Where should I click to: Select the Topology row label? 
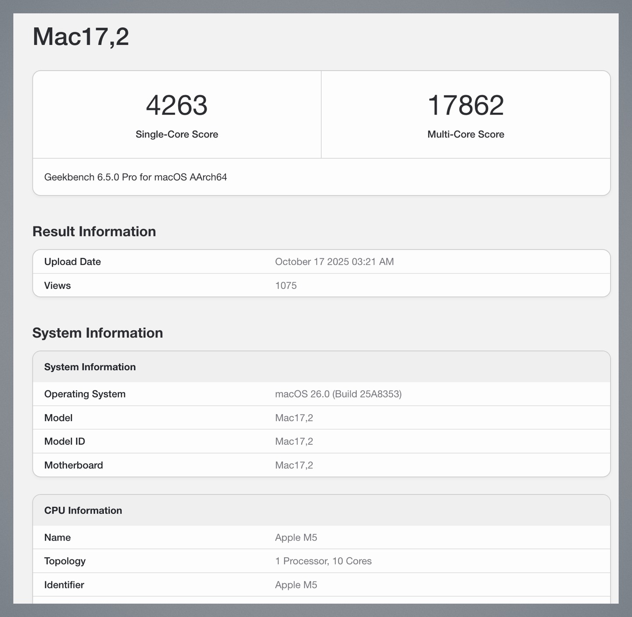point(65,561)
